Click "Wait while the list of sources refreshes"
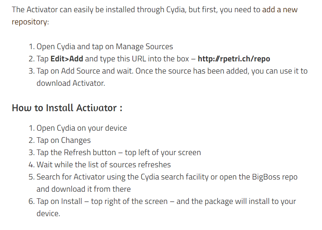This screenshot has width=322, height=230. (x=104, y=165)
